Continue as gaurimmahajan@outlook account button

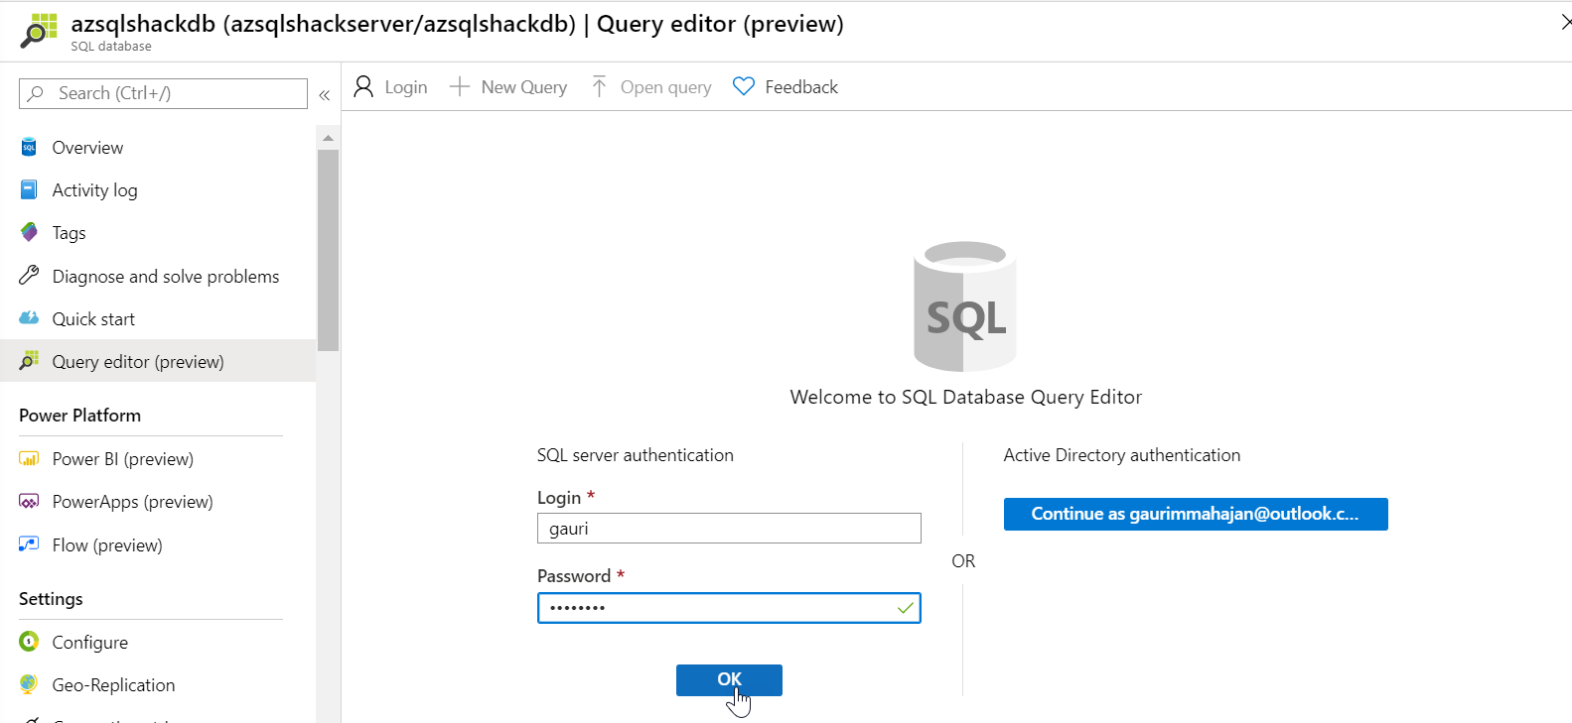(1195, 514)
